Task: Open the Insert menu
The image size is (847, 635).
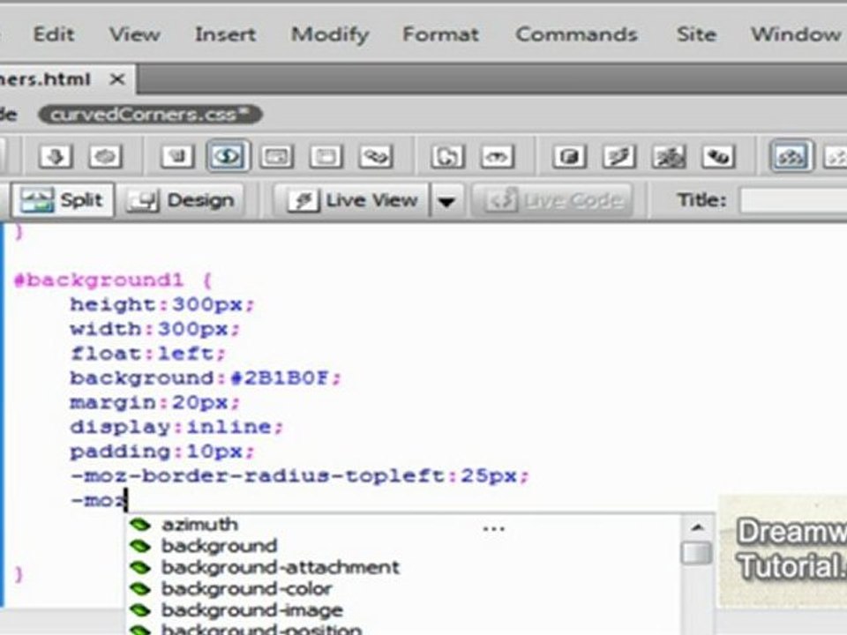Action: point(225,34)
